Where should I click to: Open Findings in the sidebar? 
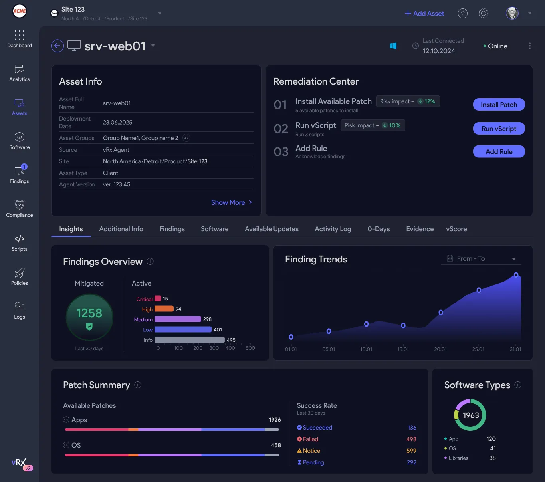click(x=19, y=175)
